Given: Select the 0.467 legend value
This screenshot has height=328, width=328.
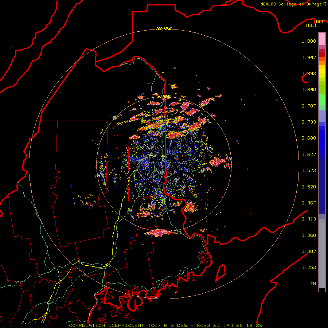Looking at the screenshot, I should 309,203.
